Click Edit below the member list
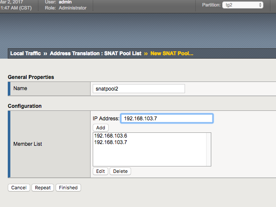 [x=100, y=171]
